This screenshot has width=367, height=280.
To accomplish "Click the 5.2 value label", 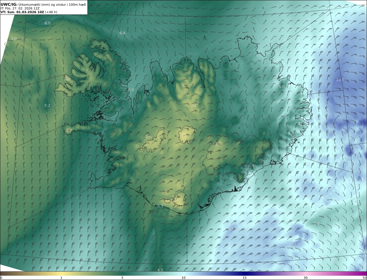I will (47, 106).
